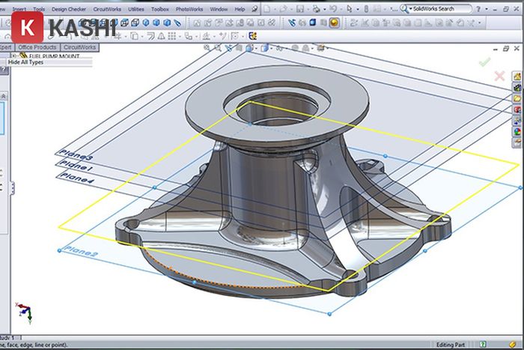Open the Insert menu

tap(19, 9)
